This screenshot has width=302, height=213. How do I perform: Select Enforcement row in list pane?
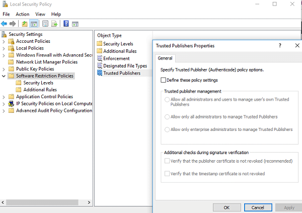point(116,58)
